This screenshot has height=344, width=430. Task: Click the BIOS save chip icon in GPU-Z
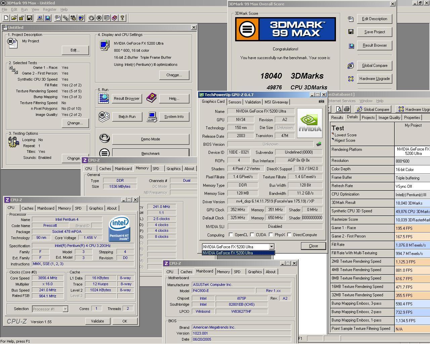coord(318,144)
